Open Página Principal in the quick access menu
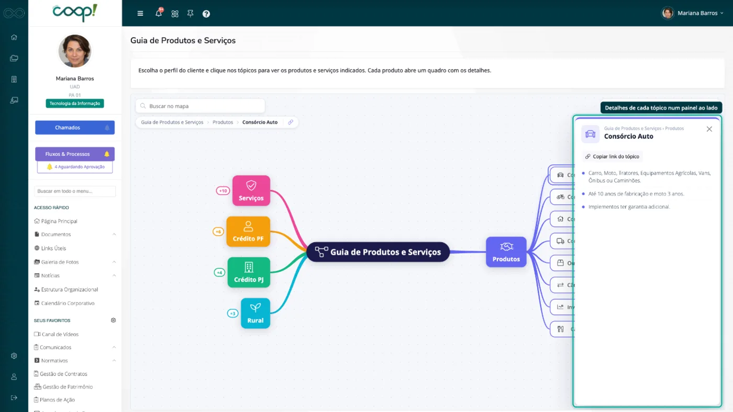 pos(55,221)
